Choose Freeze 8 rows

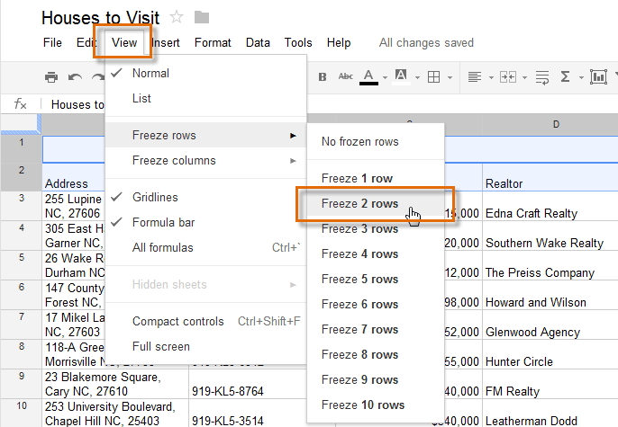pos(376,355)
